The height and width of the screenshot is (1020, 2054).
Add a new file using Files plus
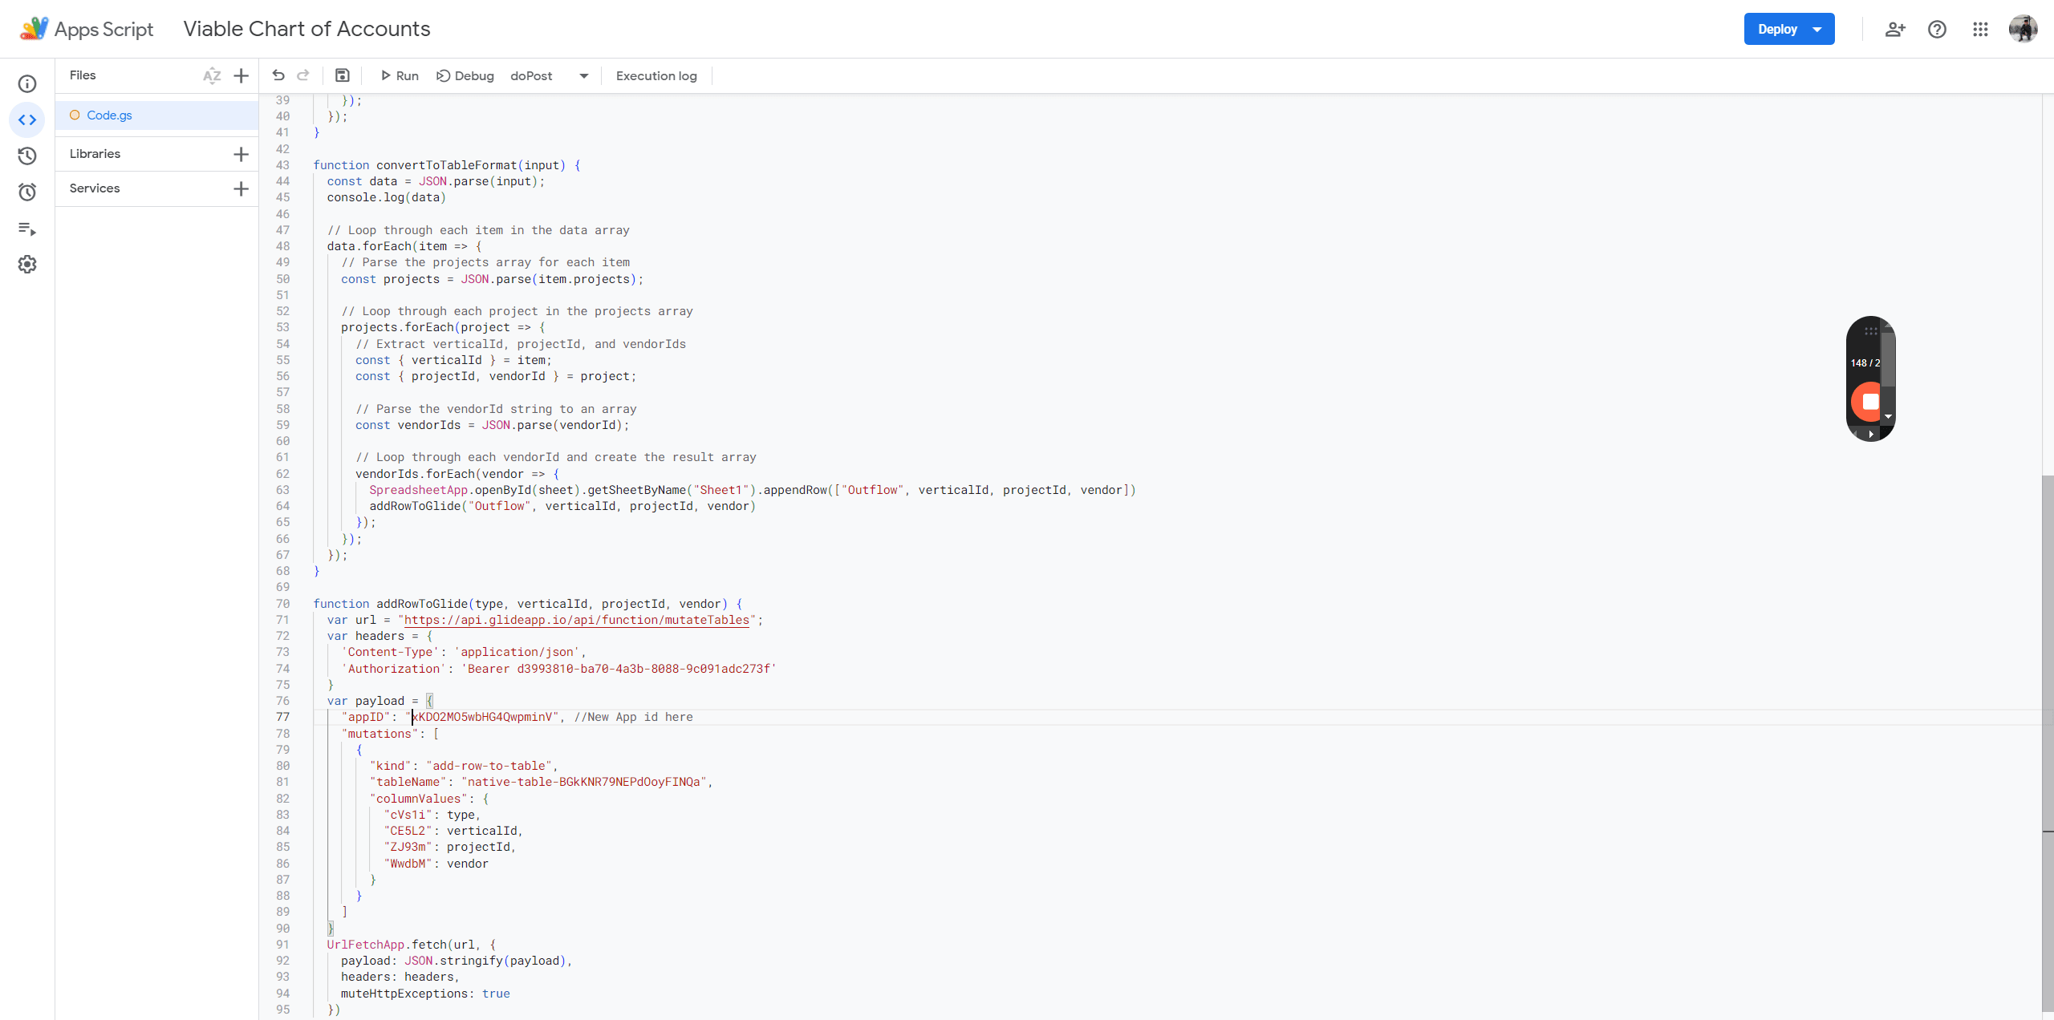[241, 75]
